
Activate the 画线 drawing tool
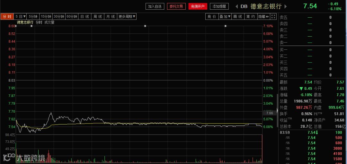238,17
